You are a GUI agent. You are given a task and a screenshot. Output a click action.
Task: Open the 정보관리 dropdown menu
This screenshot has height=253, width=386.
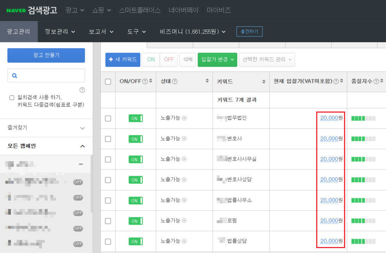click(60, 32)
